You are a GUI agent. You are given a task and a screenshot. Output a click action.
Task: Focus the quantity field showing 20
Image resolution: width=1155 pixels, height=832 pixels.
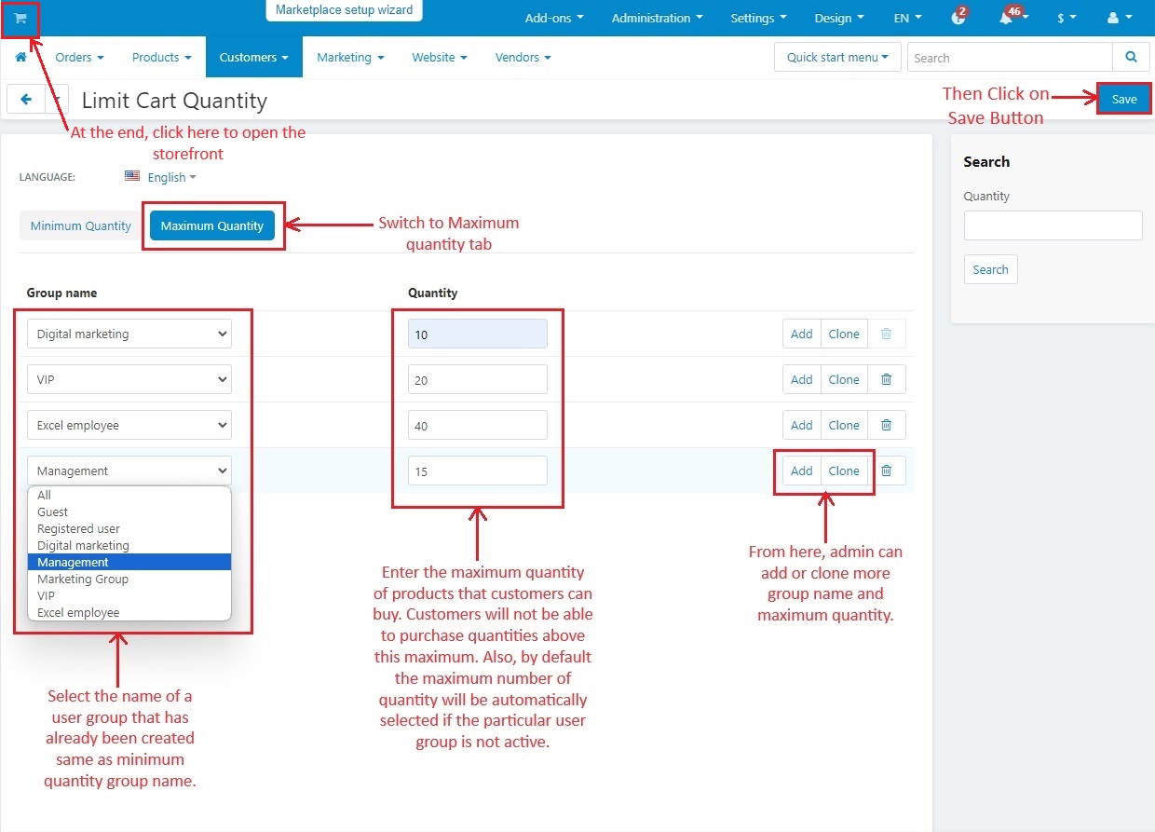478,379
